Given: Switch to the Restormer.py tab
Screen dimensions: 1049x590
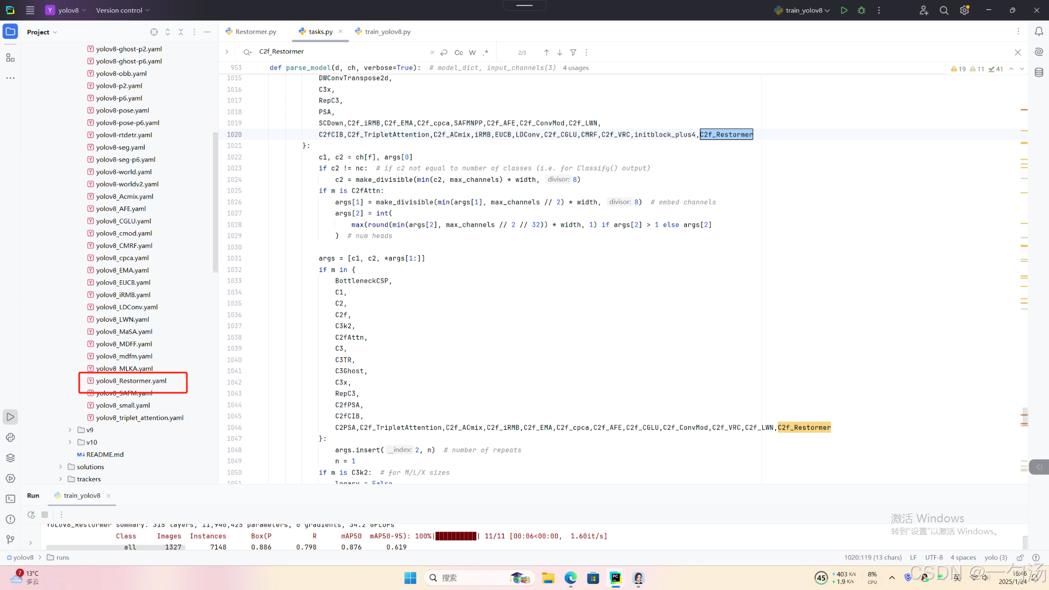Looking at the screenshot, I should [x=255, y=32].
